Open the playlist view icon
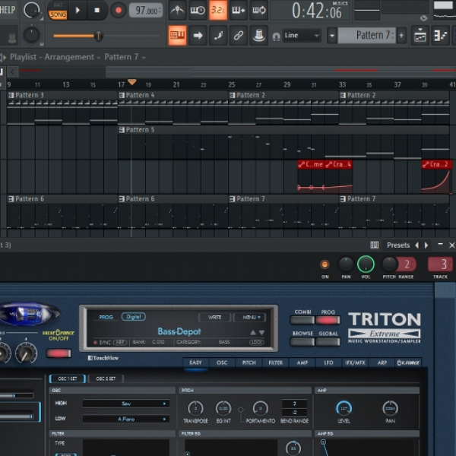The image size is (456, 456). click(x=420, y=36)
